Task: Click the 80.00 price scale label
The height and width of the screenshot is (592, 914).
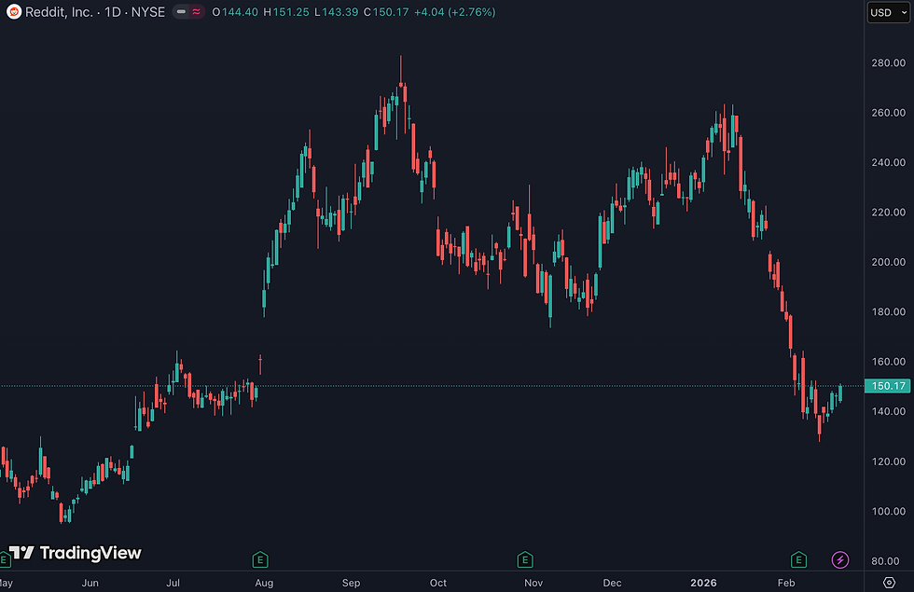Action: coord(885,561)
